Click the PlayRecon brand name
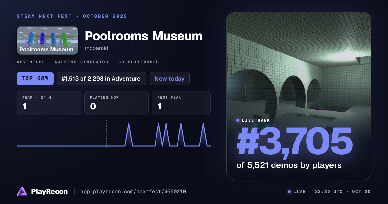The height and width of the screenshot is (204, 388). (x=49, y=192)
